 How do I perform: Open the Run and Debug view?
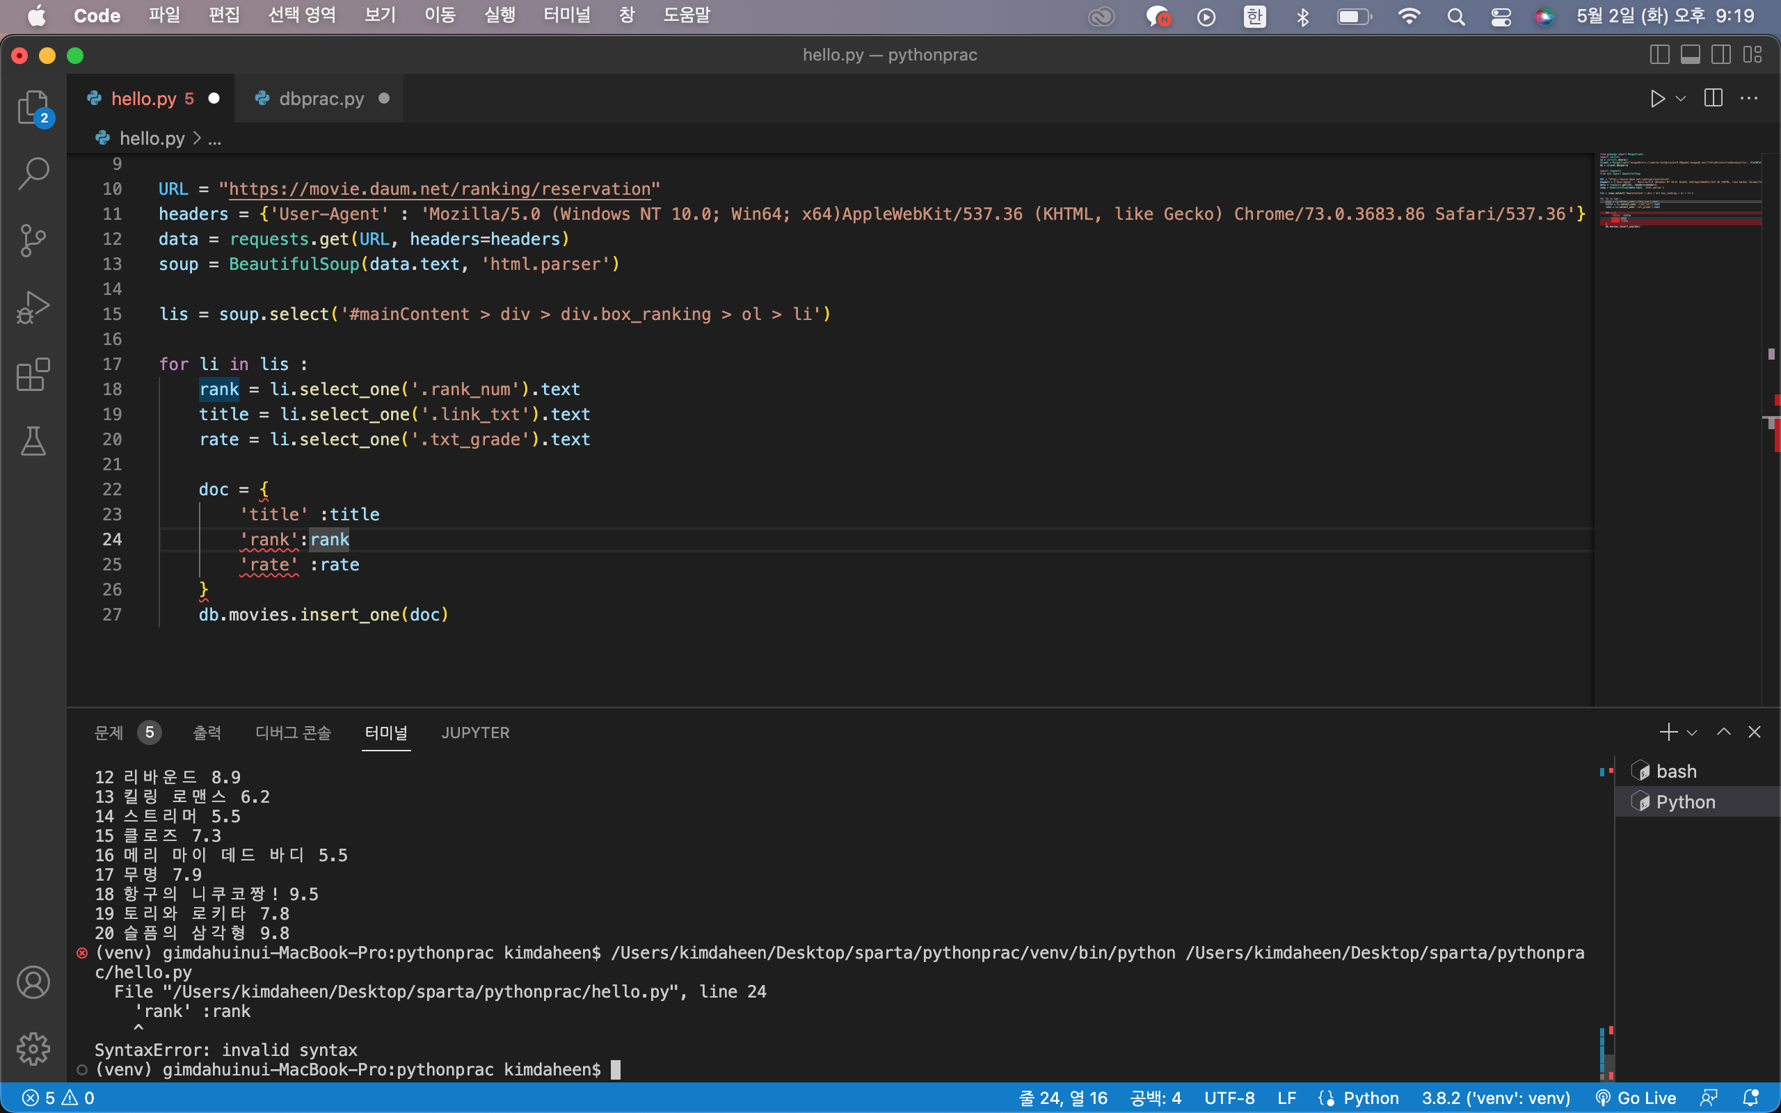[x=33, y=307]
